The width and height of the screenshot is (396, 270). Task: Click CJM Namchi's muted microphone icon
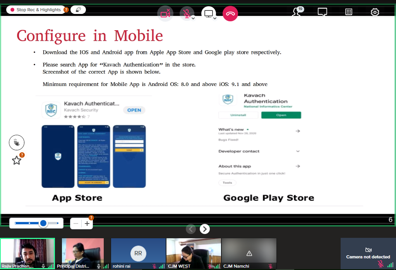(x=271, y=266)
